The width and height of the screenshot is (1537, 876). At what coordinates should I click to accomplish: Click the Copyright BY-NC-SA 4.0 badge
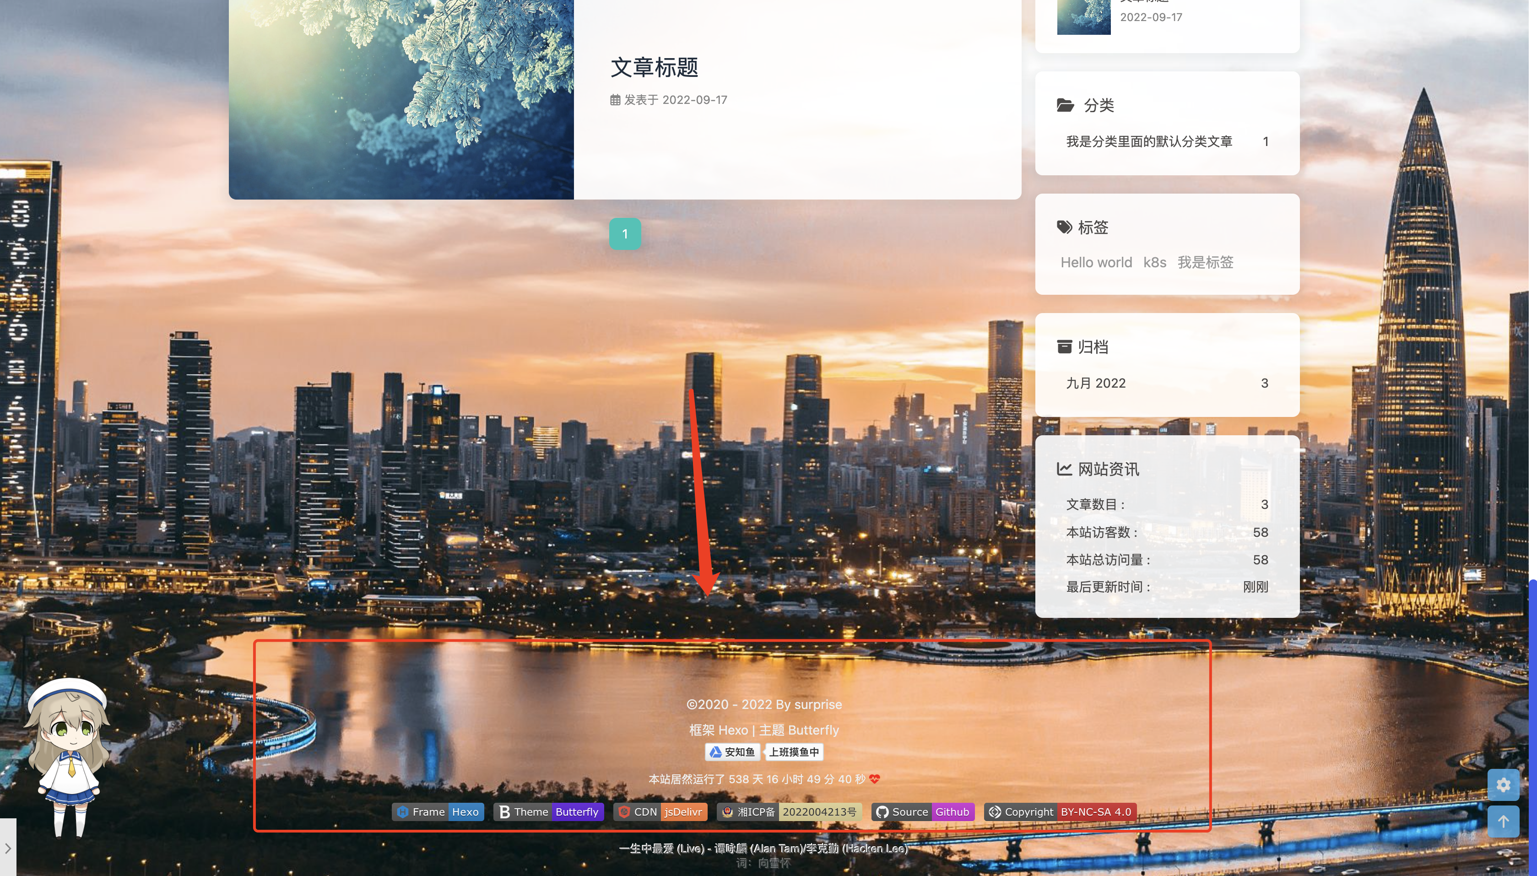click(1060, 811)
